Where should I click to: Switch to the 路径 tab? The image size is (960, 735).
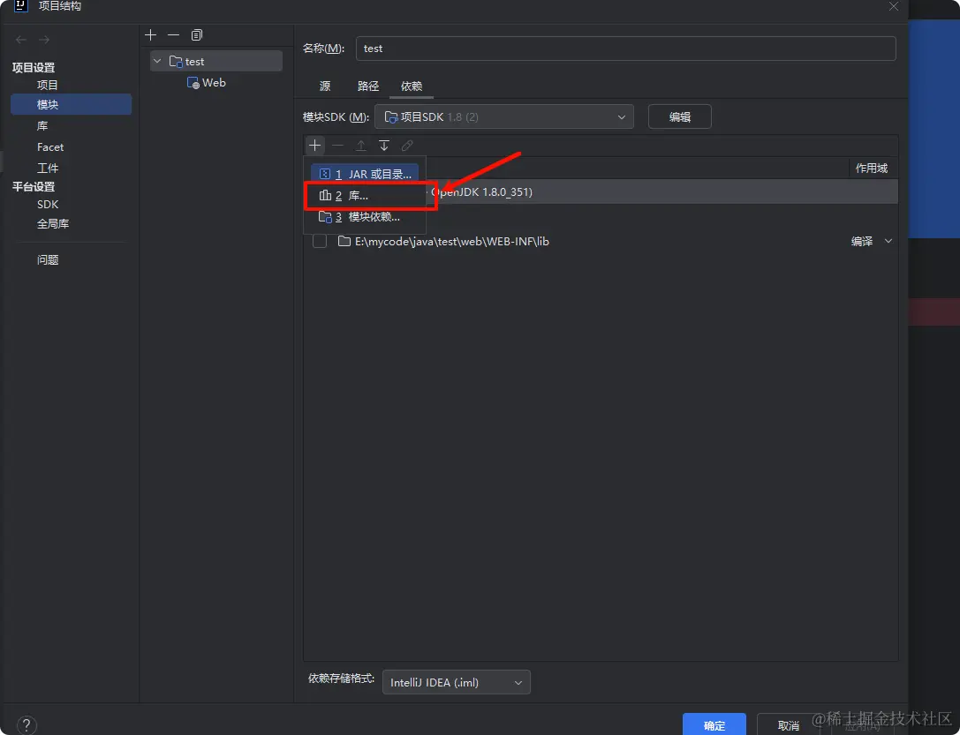tap(368, 86)
